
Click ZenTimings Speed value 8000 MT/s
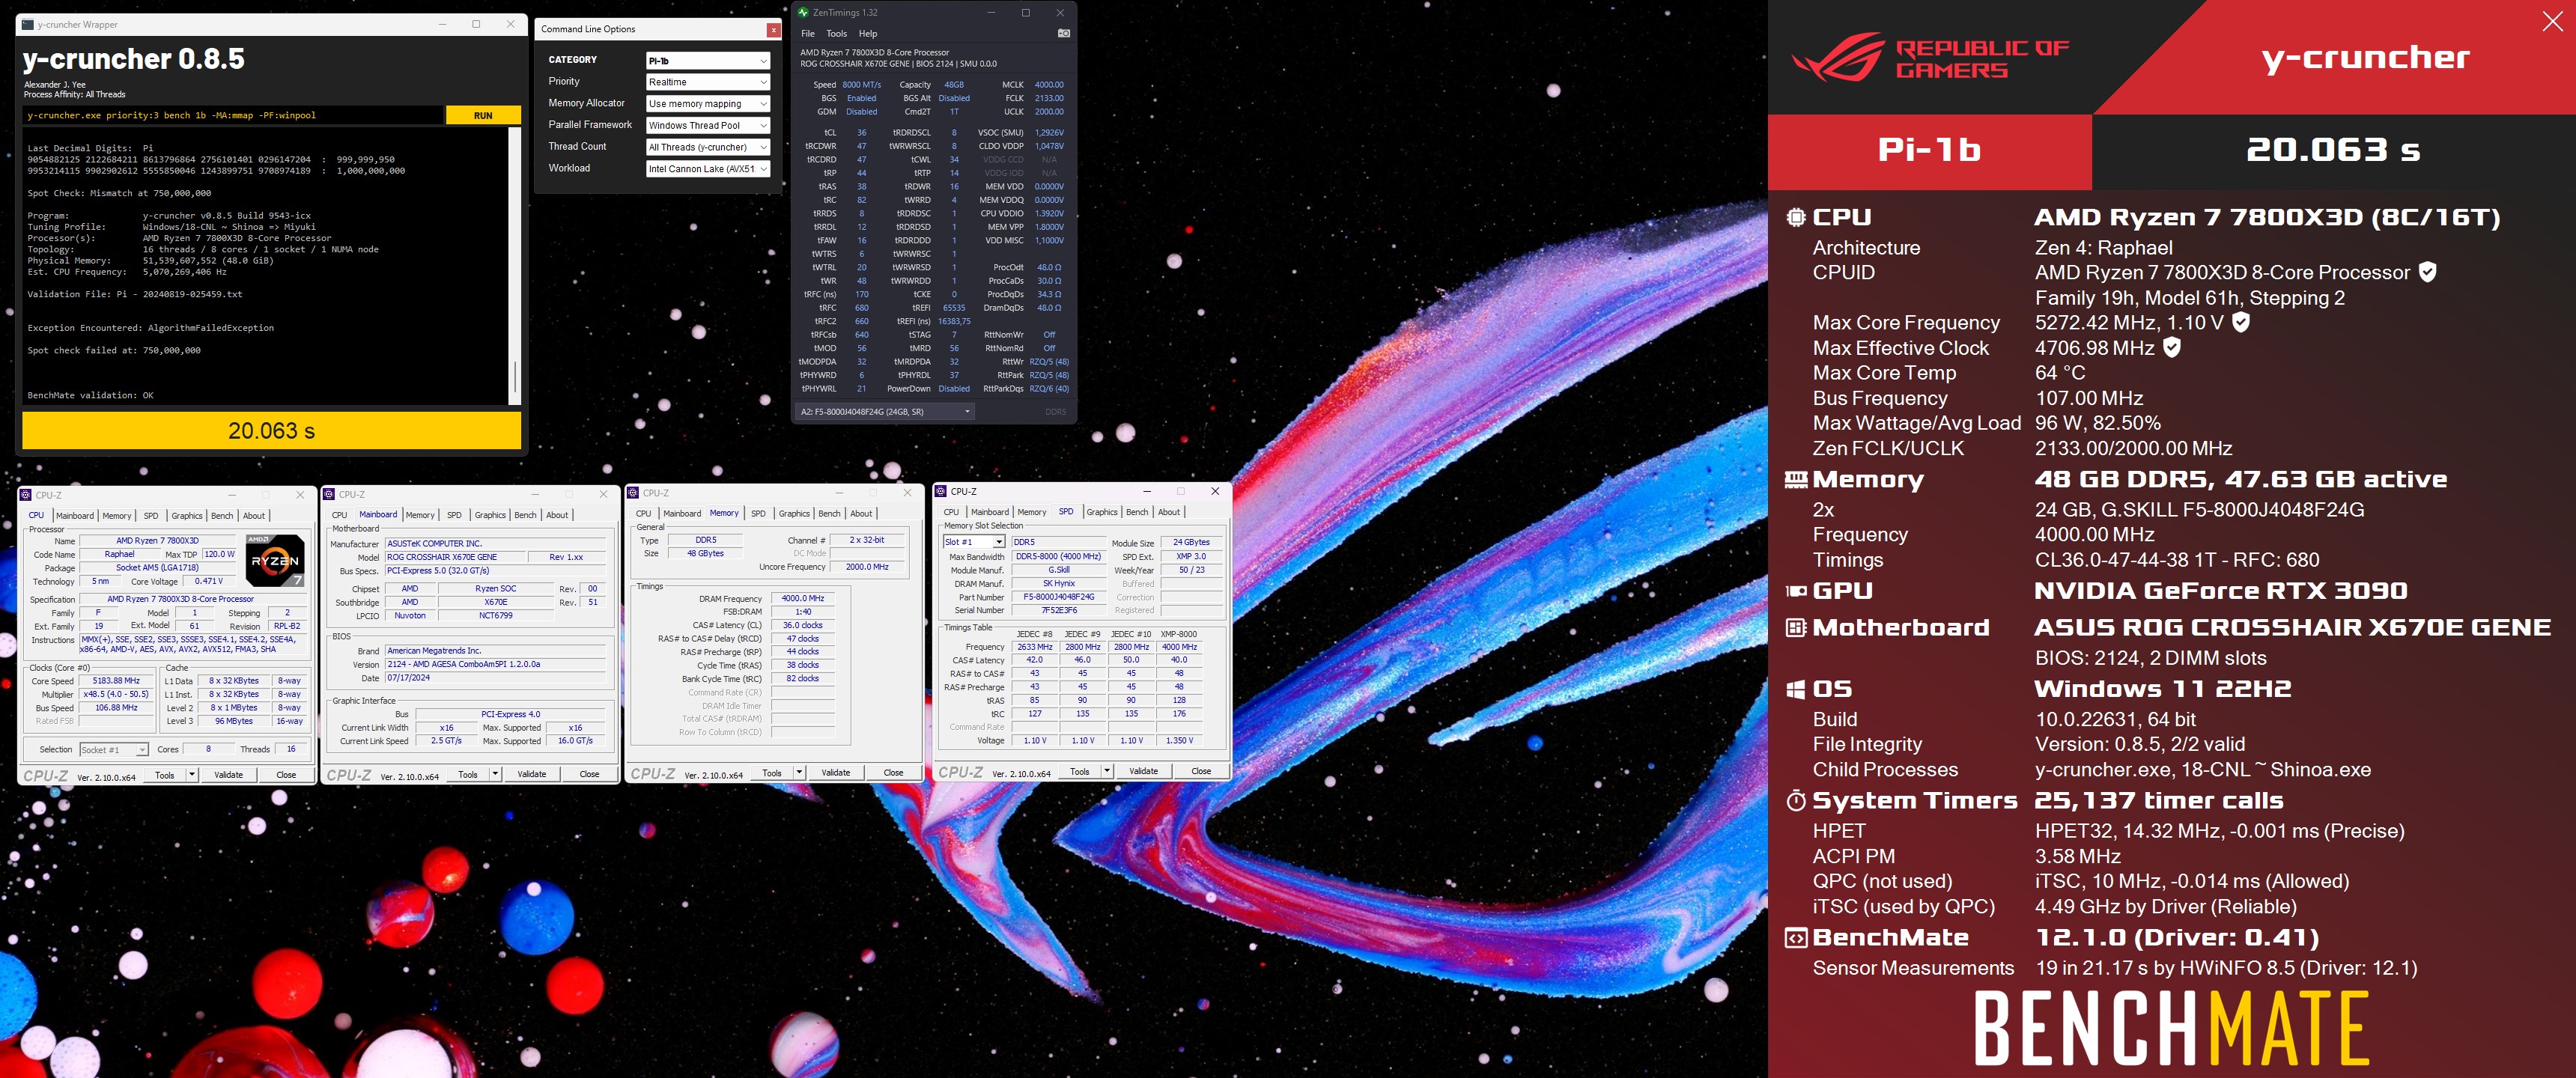(861, 85)
